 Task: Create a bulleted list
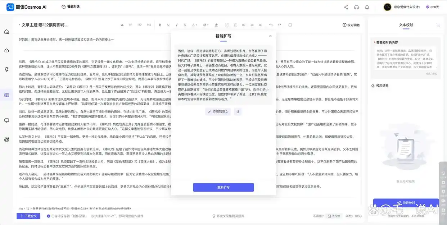[226, 25]
